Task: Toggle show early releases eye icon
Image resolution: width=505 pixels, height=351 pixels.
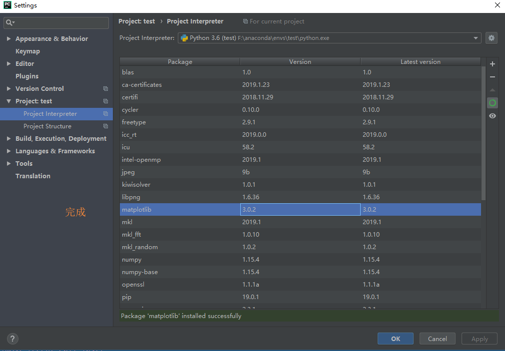Action: pyautogui.click(x=492, y=116)
